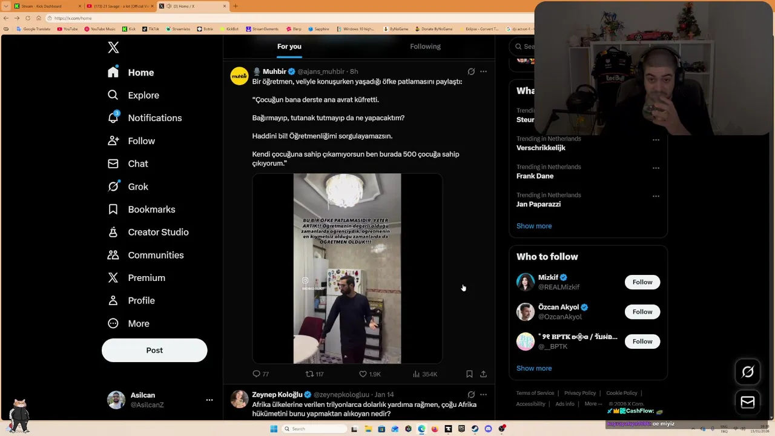Show more trends
This screenshot has width=775, height=436.
pos(534,226)
